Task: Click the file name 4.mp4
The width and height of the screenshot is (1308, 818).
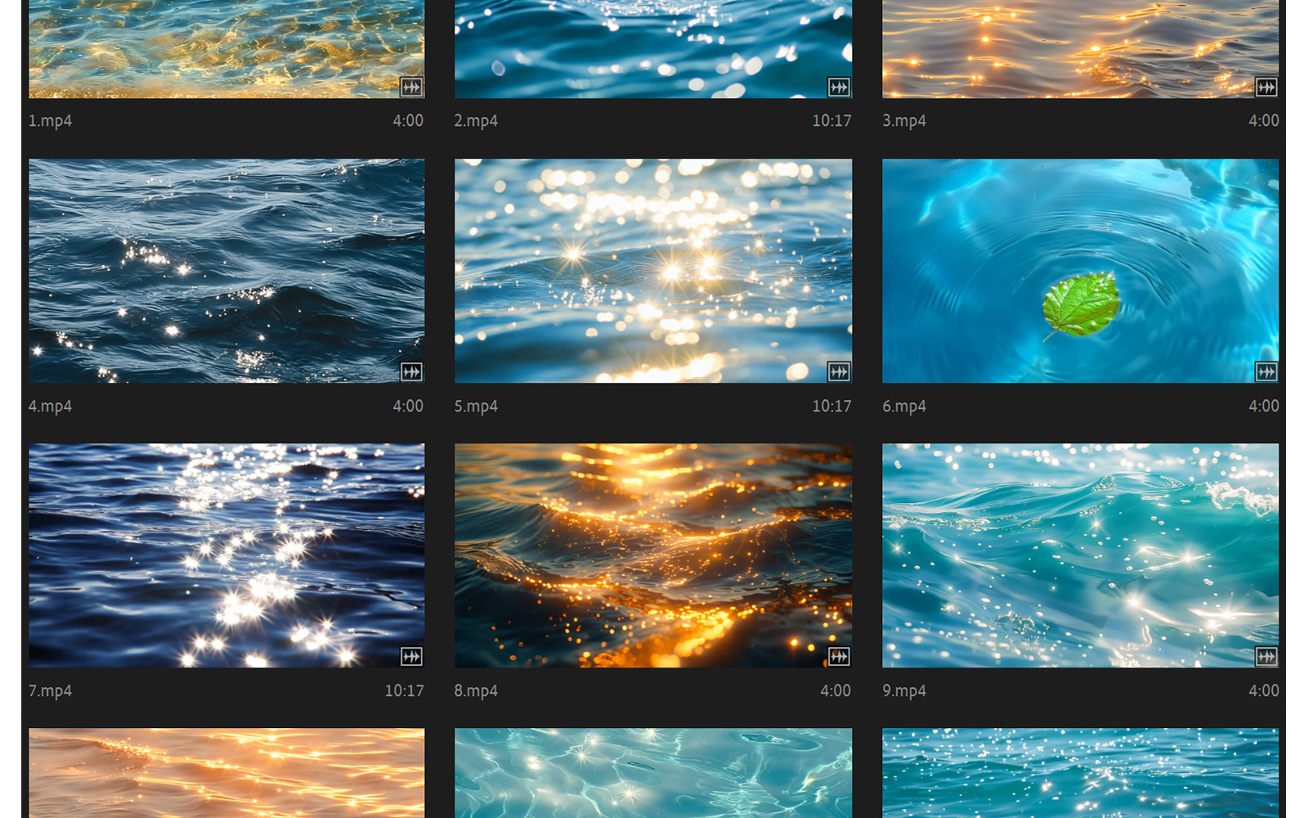Action: coord(50,407)
